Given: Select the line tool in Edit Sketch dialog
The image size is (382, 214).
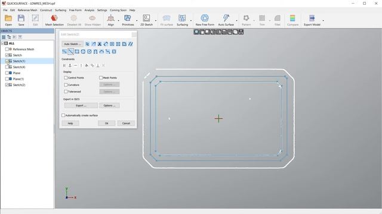Looking at the screenshot, I should coord(70,52).
